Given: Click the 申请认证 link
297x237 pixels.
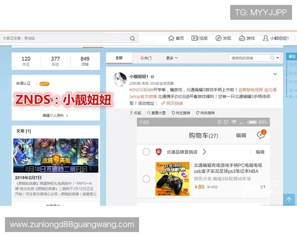Looking at the screenshot, I should point(23,83).
